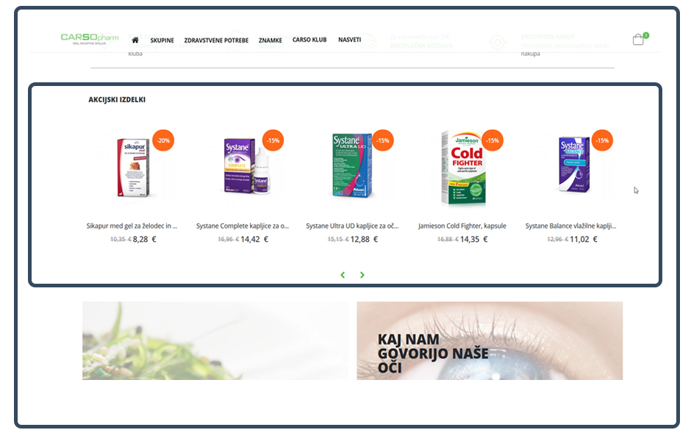Open the shopping cart icon

point(640,39)
